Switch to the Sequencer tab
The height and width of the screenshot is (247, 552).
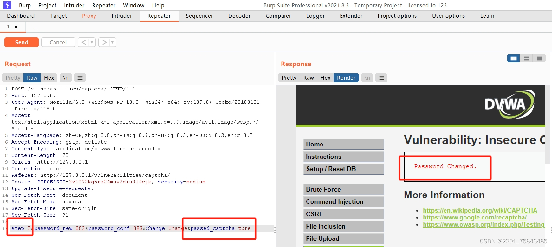[199, 16]
